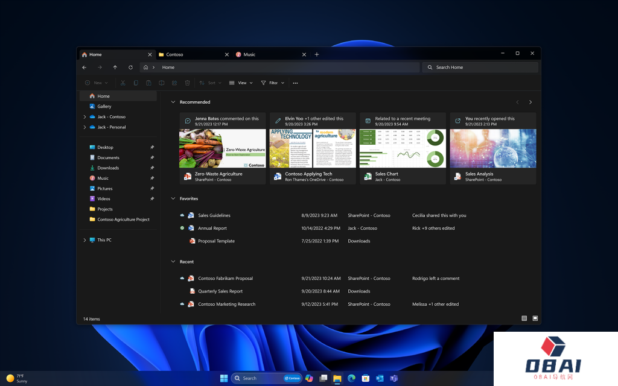Switch to large thumbnails view
Viewport: 618px width, 386px height.
(x=535, y=318)
